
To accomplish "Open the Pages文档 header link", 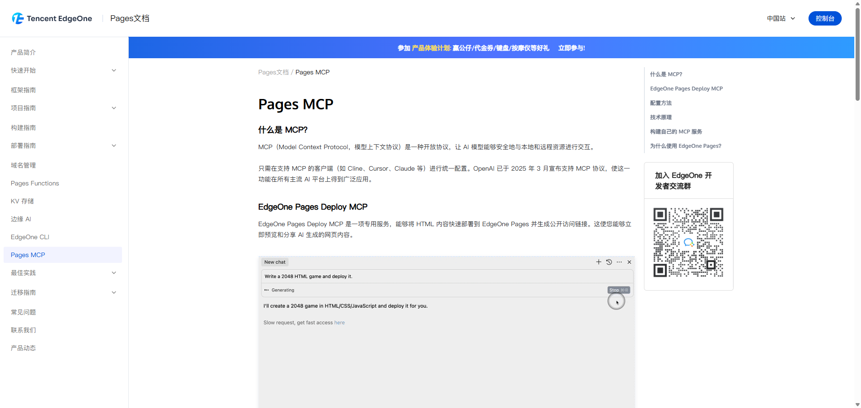I will (x=130, y=18).
